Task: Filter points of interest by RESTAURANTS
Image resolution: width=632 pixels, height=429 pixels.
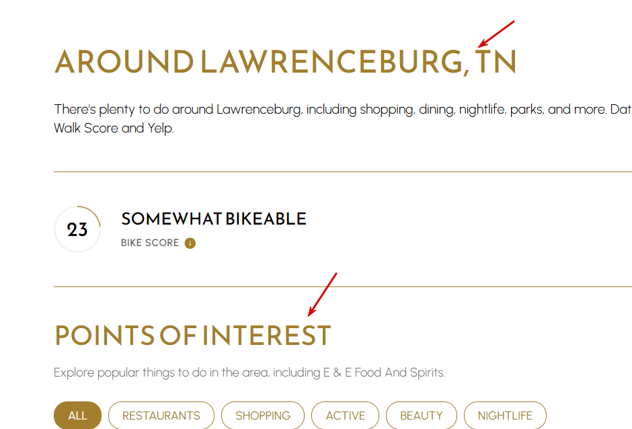Action: tap(161, 416)
